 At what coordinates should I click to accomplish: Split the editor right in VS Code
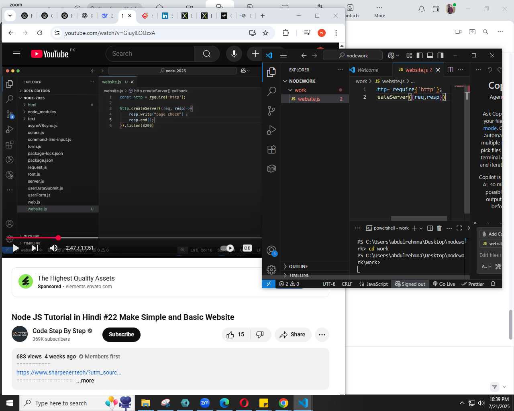click(x=450, y=70)
